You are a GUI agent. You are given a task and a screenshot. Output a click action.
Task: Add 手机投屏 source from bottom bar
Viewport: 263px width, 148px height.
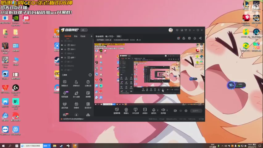[135, 111]
